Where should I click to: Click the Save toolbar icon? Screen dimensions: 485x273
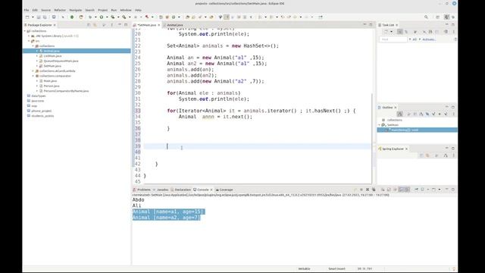[x=39, y=17]
